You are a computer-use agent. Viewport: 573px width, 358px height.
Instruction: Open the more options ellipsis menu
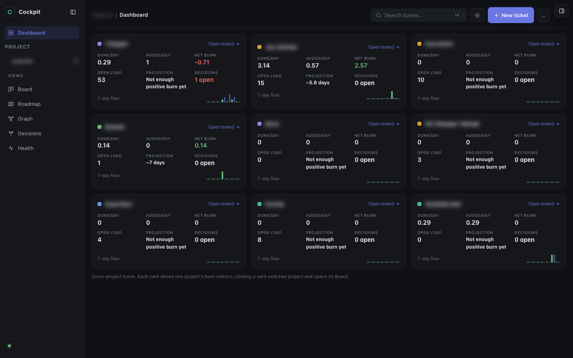pyautogui.click(x=543, y=15)
